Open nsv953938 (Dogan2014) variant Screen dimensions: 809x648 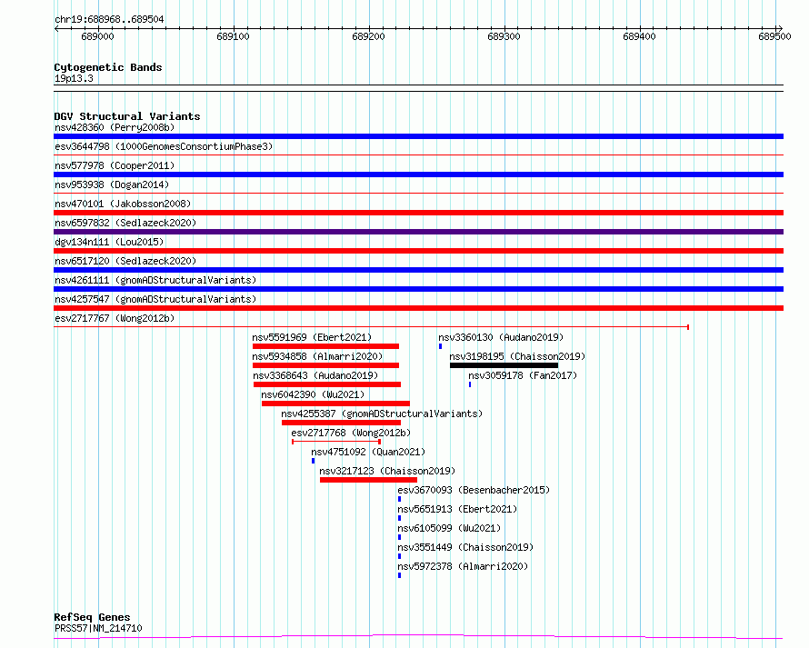coord(112,184)
